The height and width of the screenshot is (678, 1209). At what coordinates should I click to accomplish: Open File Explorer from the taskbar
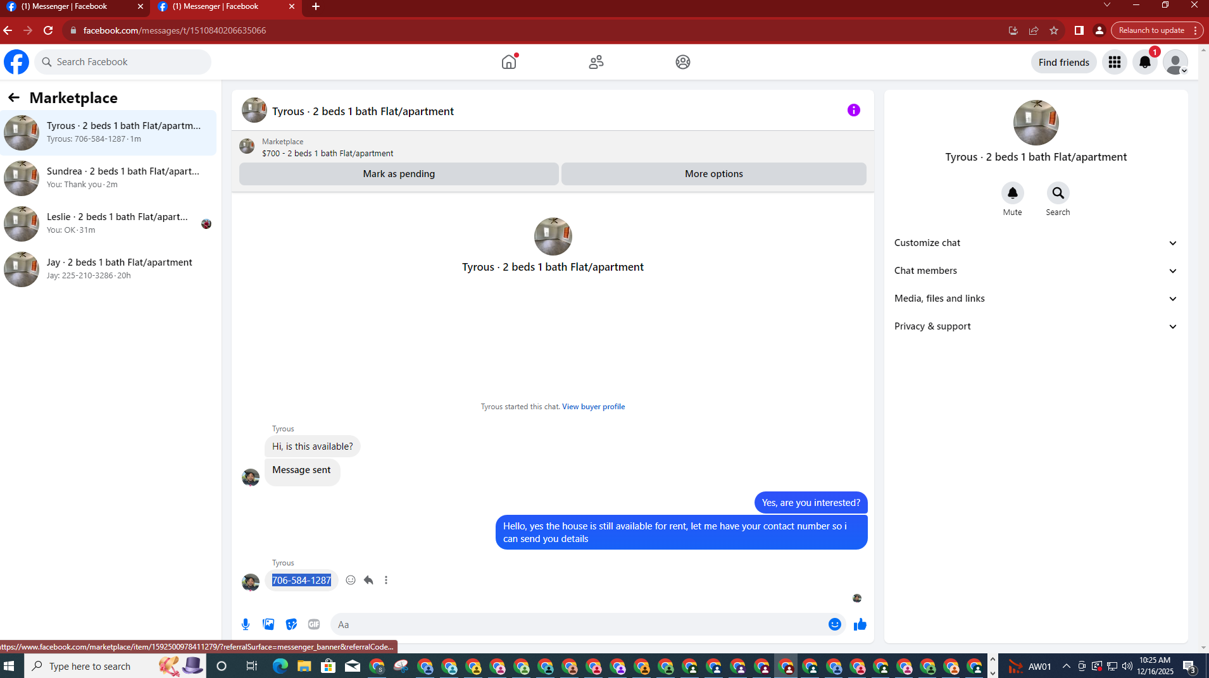pos(304,666)
